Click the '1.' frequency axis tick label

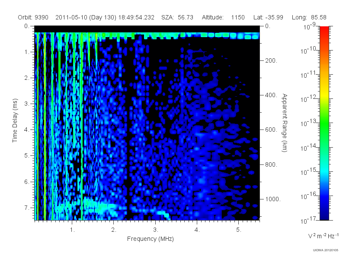[72, 230]
